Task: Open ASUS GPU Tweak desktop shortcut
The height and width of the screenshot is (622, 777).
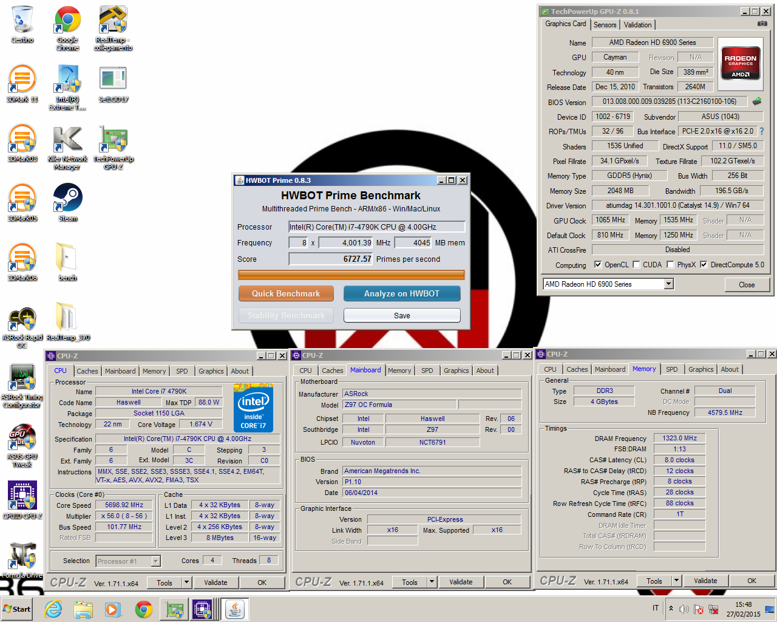Action: [x=22, y=446]
